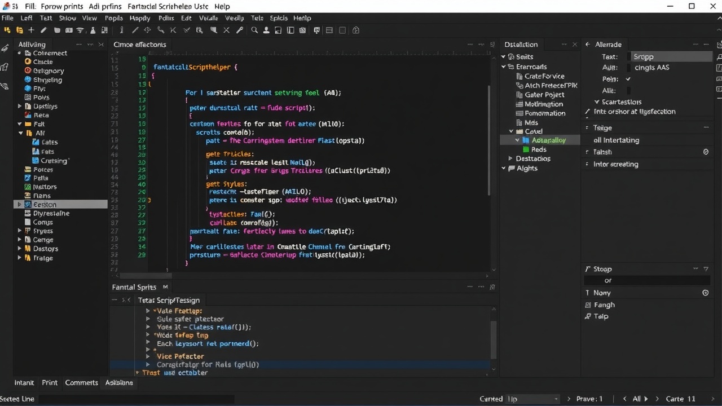The height and width of the screenshot is (406, 722).
Task: Click the second icon in the left sidebar strip
Action: click(5, 68)
